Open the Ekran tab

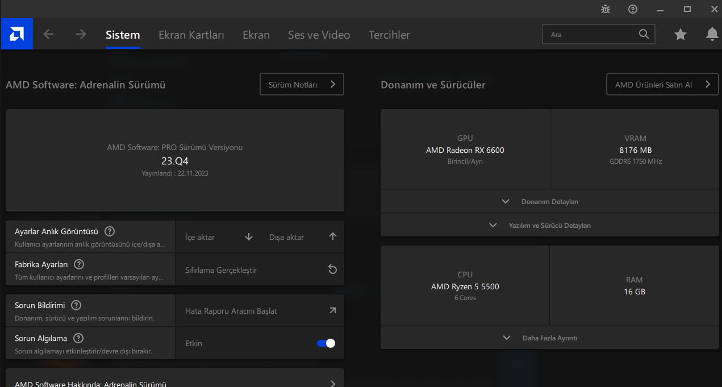(256, 35)
